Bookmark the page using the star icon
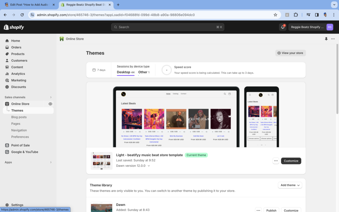339x212 pixels. click(x=275, y=15)
